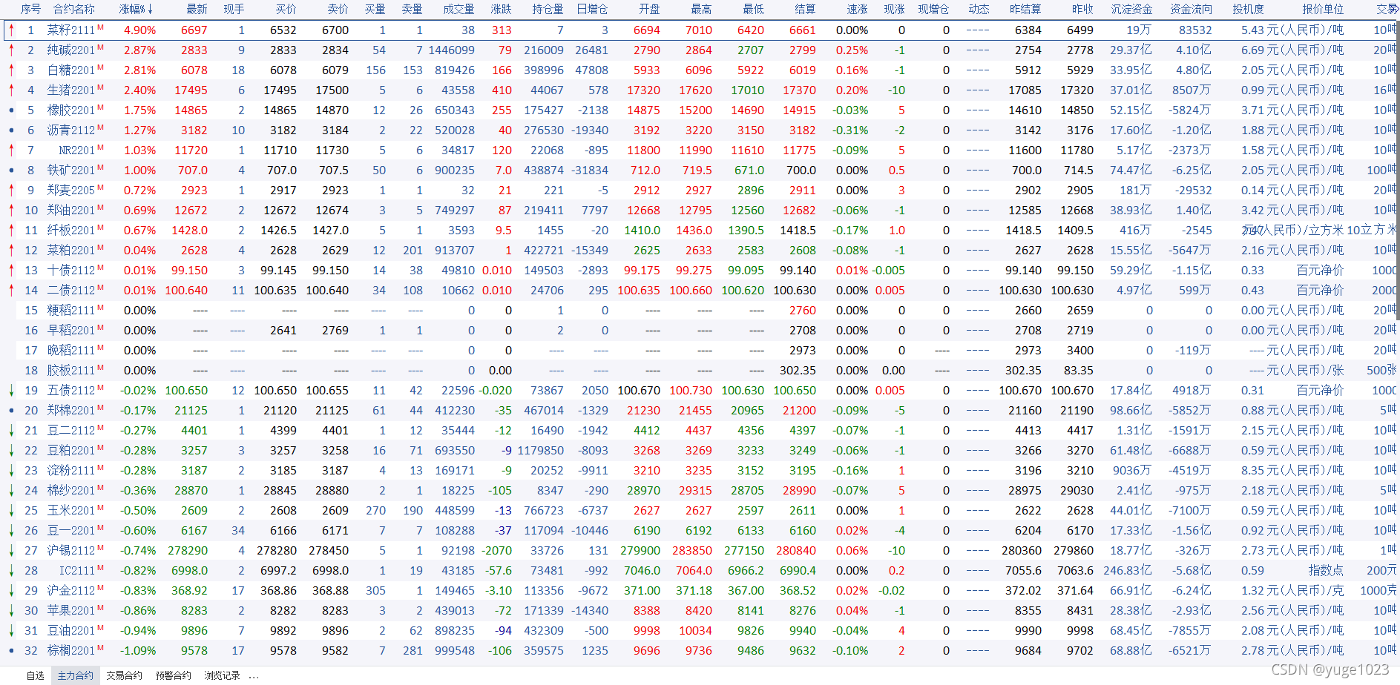Select contract 豆一2201
This screenshot has width=1400, height=685.
click(71, 531)
